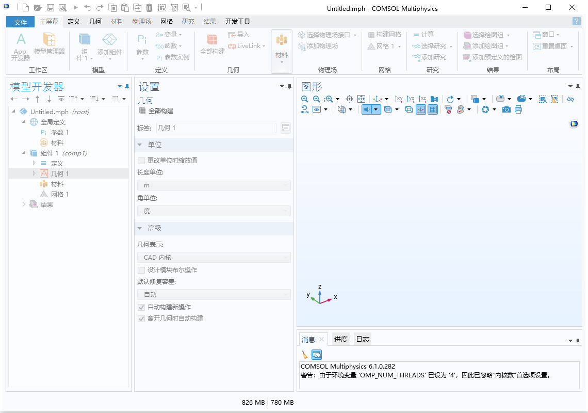Click the clear messages broom icon
Viewport: 588px width, 413px height.
(x=305, y=354)
